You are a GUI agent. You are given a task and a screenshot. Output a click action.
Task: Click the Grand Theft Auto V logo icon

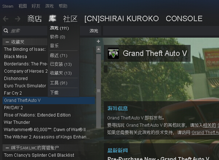(113, 53)
